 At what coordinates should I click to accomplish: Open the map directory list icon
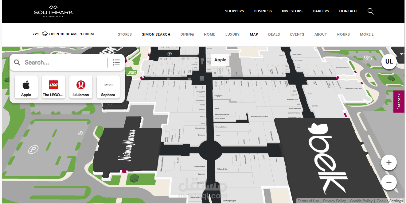(116, 63)
